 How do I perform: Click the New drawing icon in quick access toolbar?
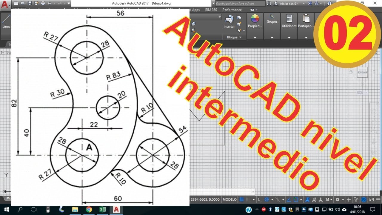pyautogui.click(x=16, y=4)
